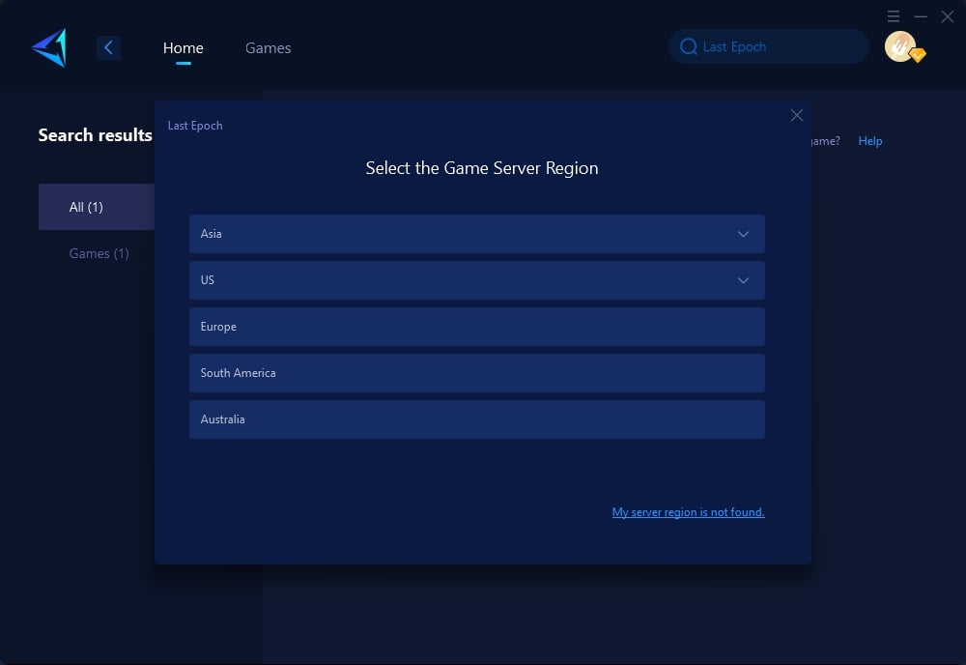The height and width of the screenshot is (665, 966).
Task: Expand the US region chevron
Action: coord(743,280)
